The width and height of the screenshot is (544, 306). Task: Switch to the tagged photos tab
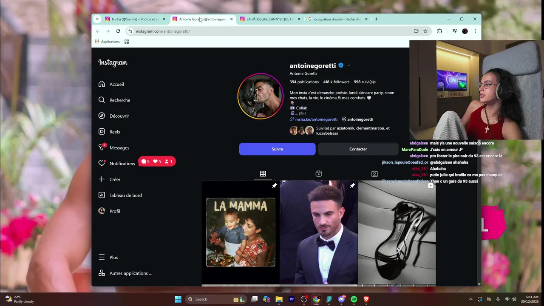point(374,174)
